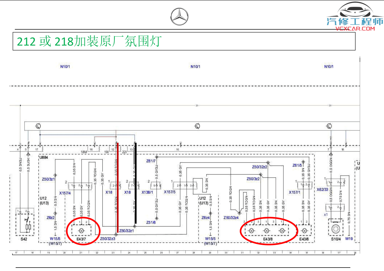Open the VCXCAR.COM link text
The width and height of the screenshot is (384, 271).
pyautogui.click(x=355, y=29)
